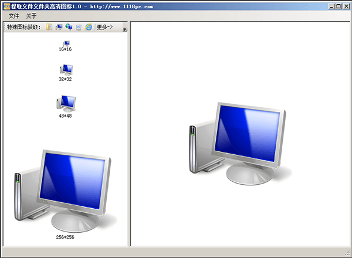The height and width of the screenshot is (258, 352).
Task: Open the toolbar overflow arrow
Action: point(124,29)
